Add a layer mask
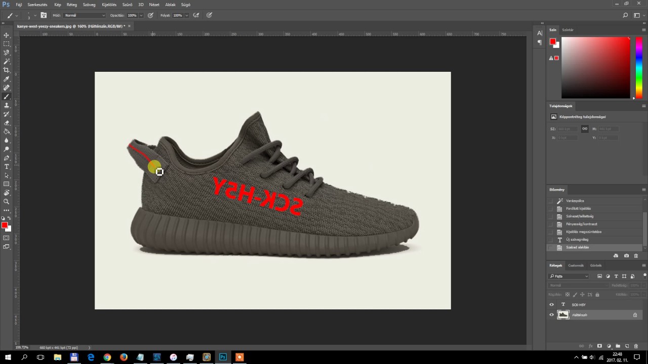 point(599,346)
